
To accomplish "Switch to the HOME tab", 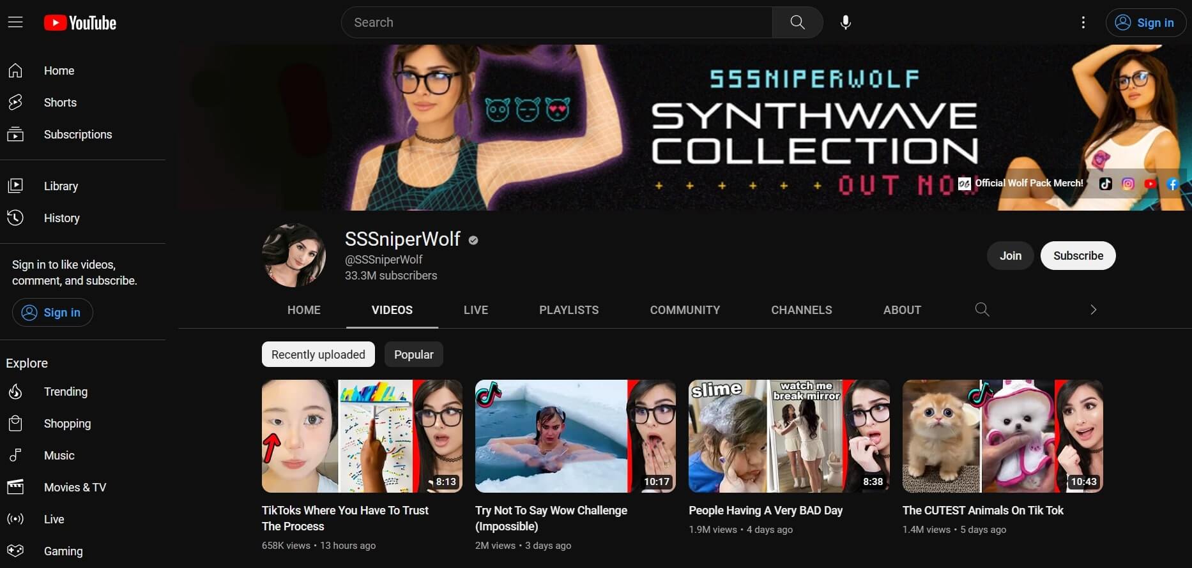I will click(x=304, y=310).
